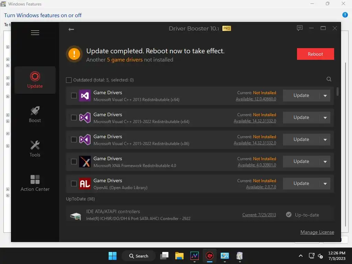Update OpenAL (Open Audio Library)
352x264 pixels.
click(301, 184)
